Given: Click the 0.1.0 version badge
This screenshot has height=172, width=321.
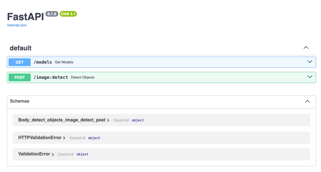Looking at the screenshot, I should tap(52, 14).
